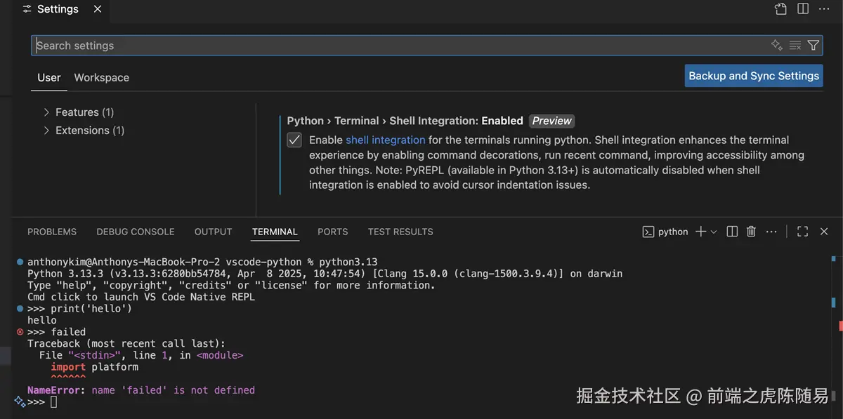Maximize the terminal panel size
Viewport: 843px width, 419px height.
pyautogui.click(x=803, y=232)
